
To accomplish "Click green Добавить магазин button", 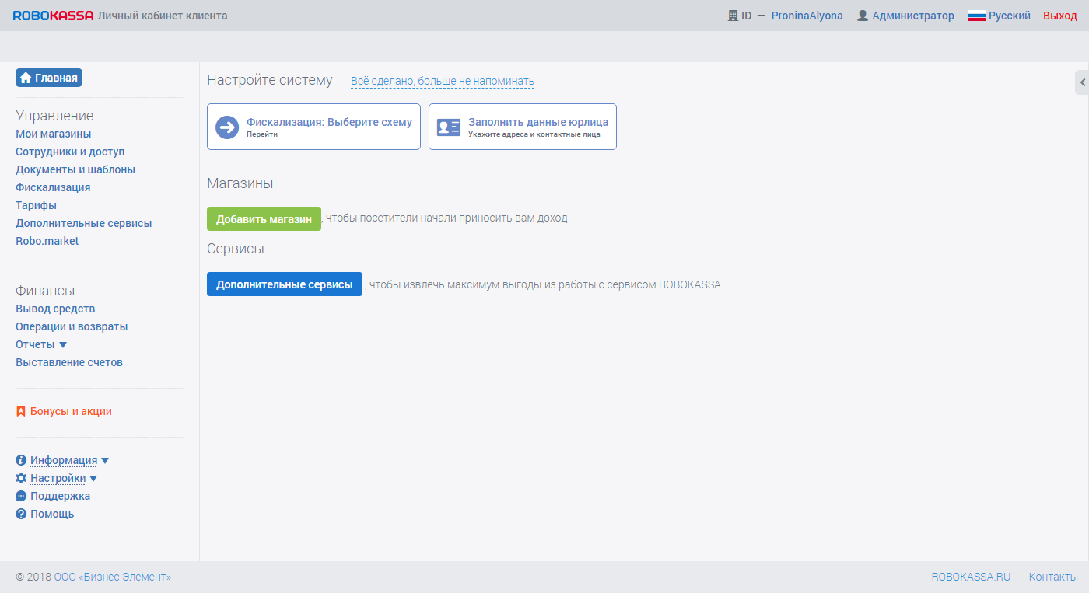I will point(264,218).
